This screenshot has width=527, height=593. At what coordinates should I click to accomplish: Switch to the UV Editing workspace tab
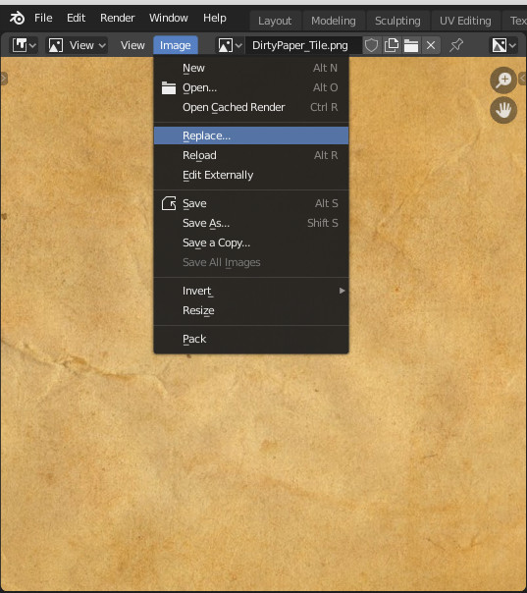pyautogui.click(x=465, y=21)
